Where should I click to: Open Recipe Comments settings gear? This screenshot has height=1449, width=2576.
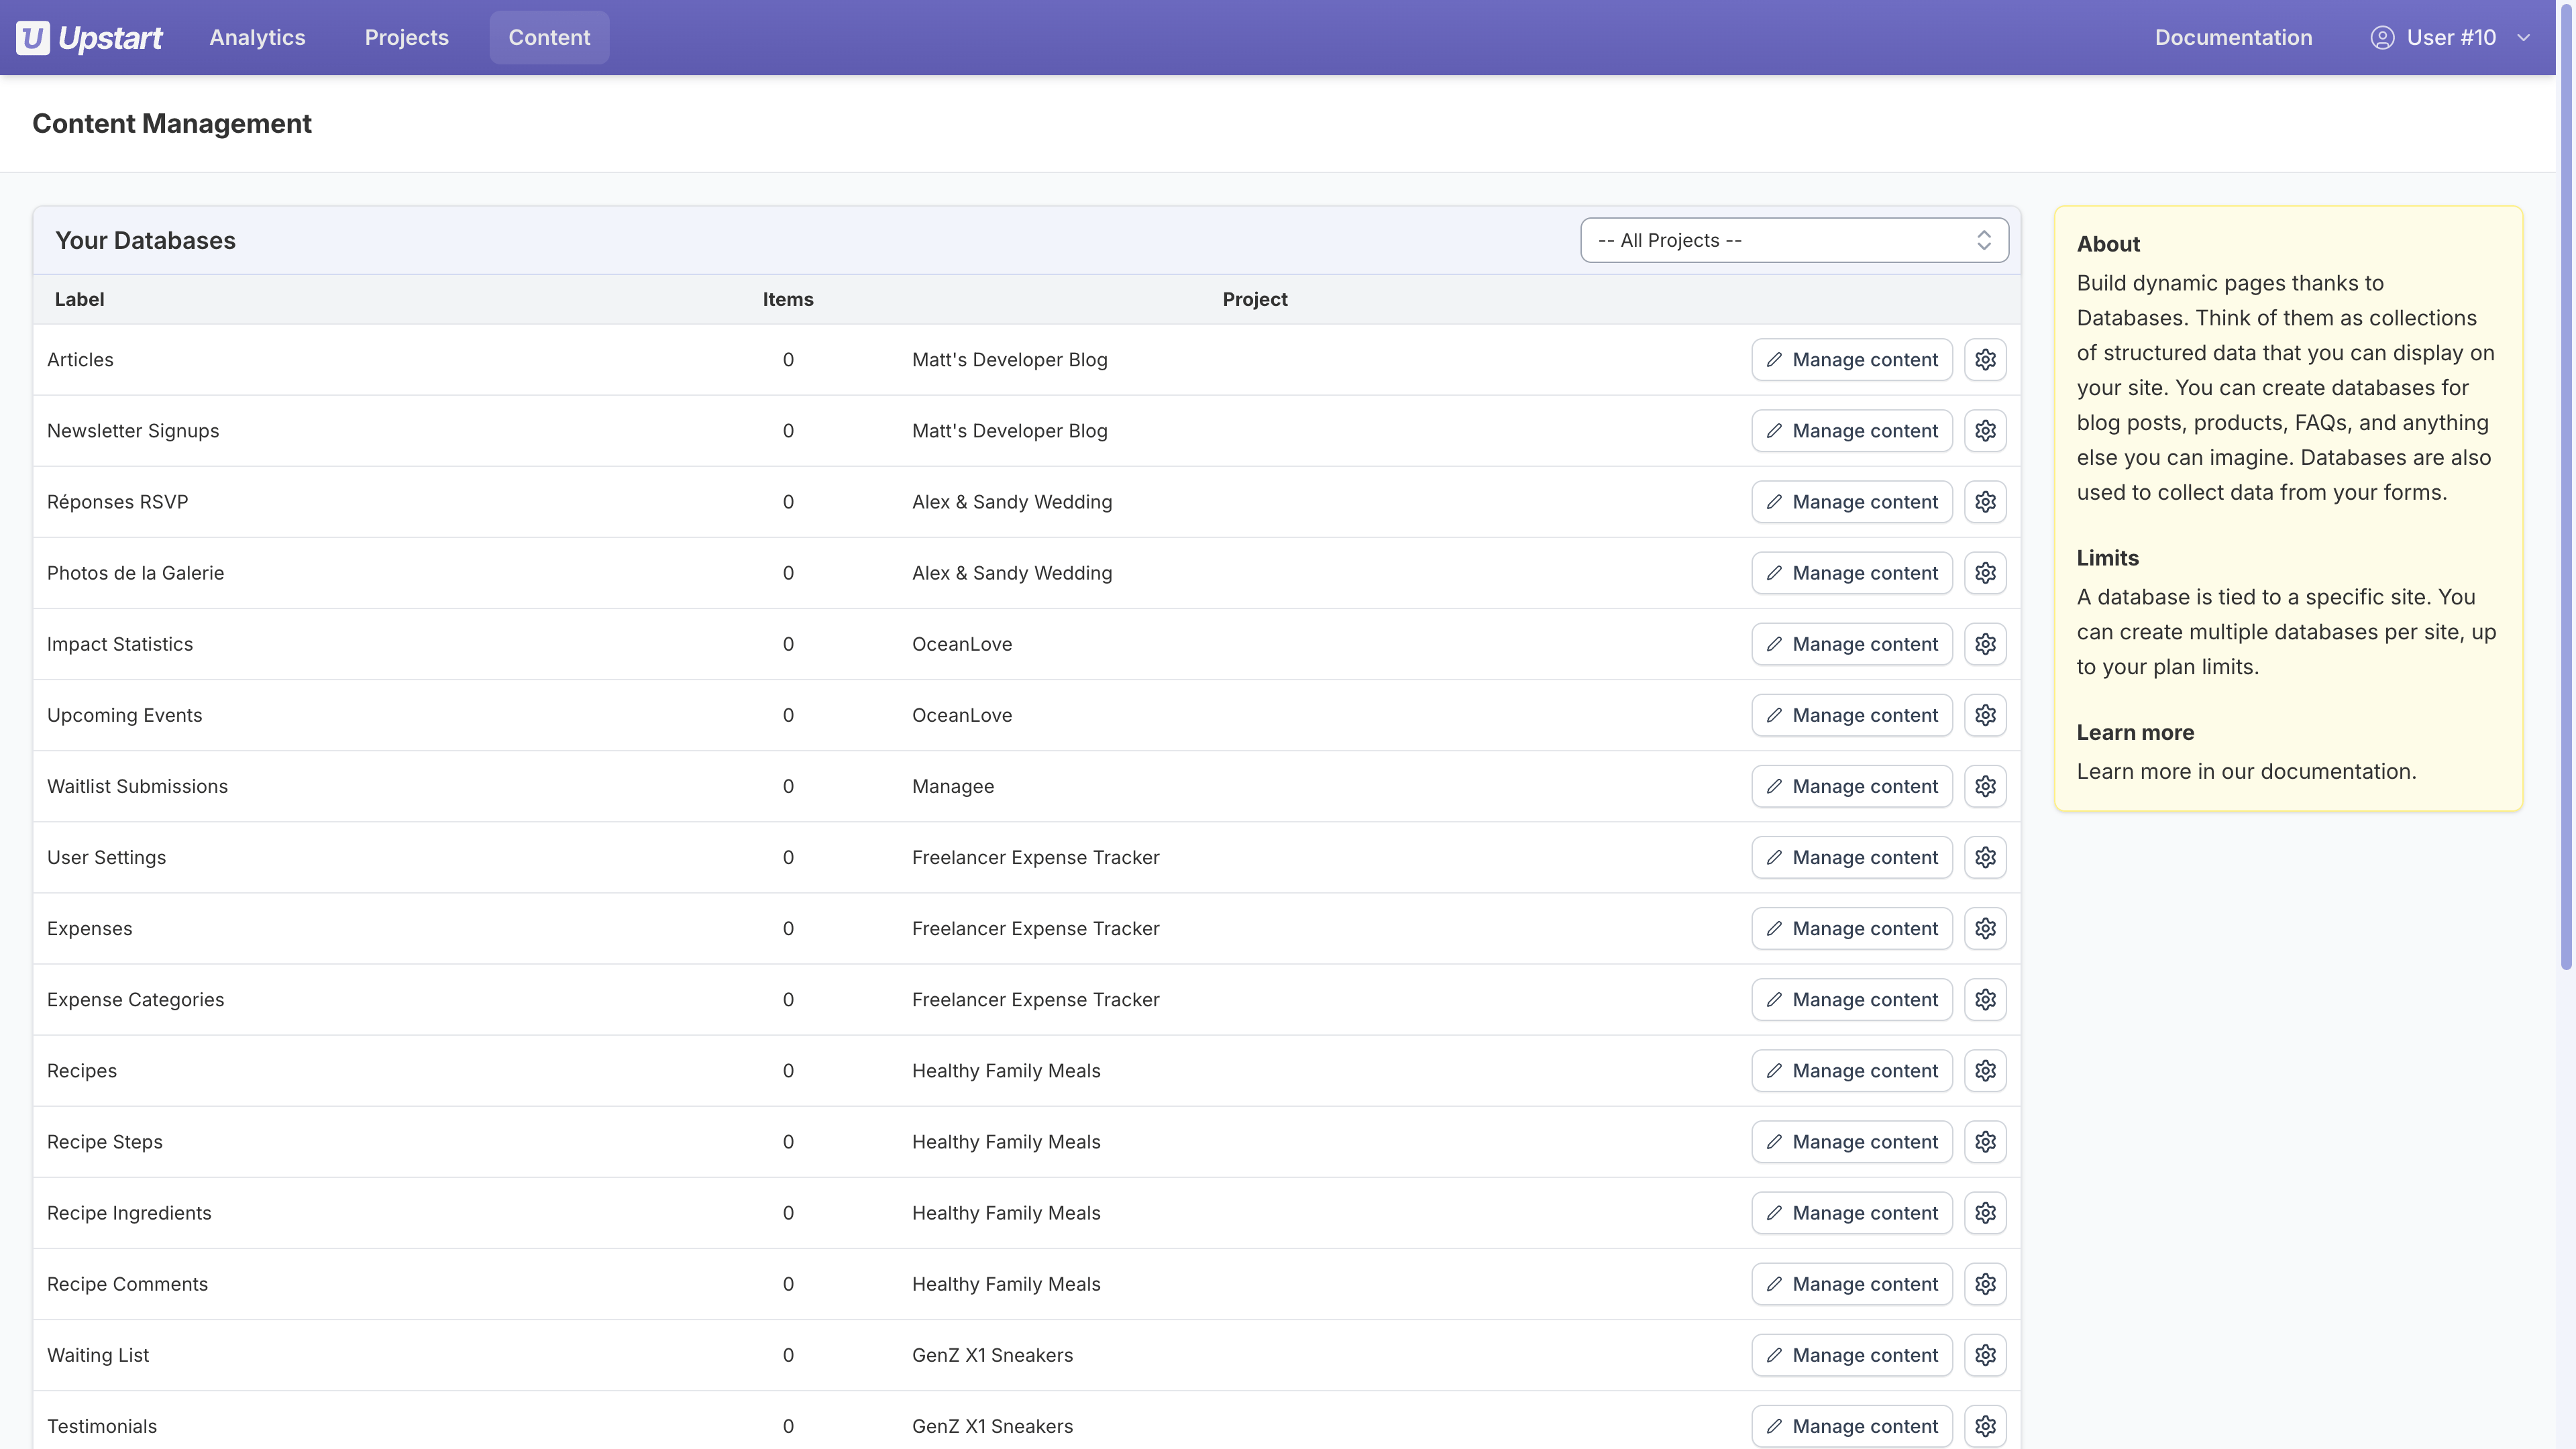[x=1985, y=1284]
